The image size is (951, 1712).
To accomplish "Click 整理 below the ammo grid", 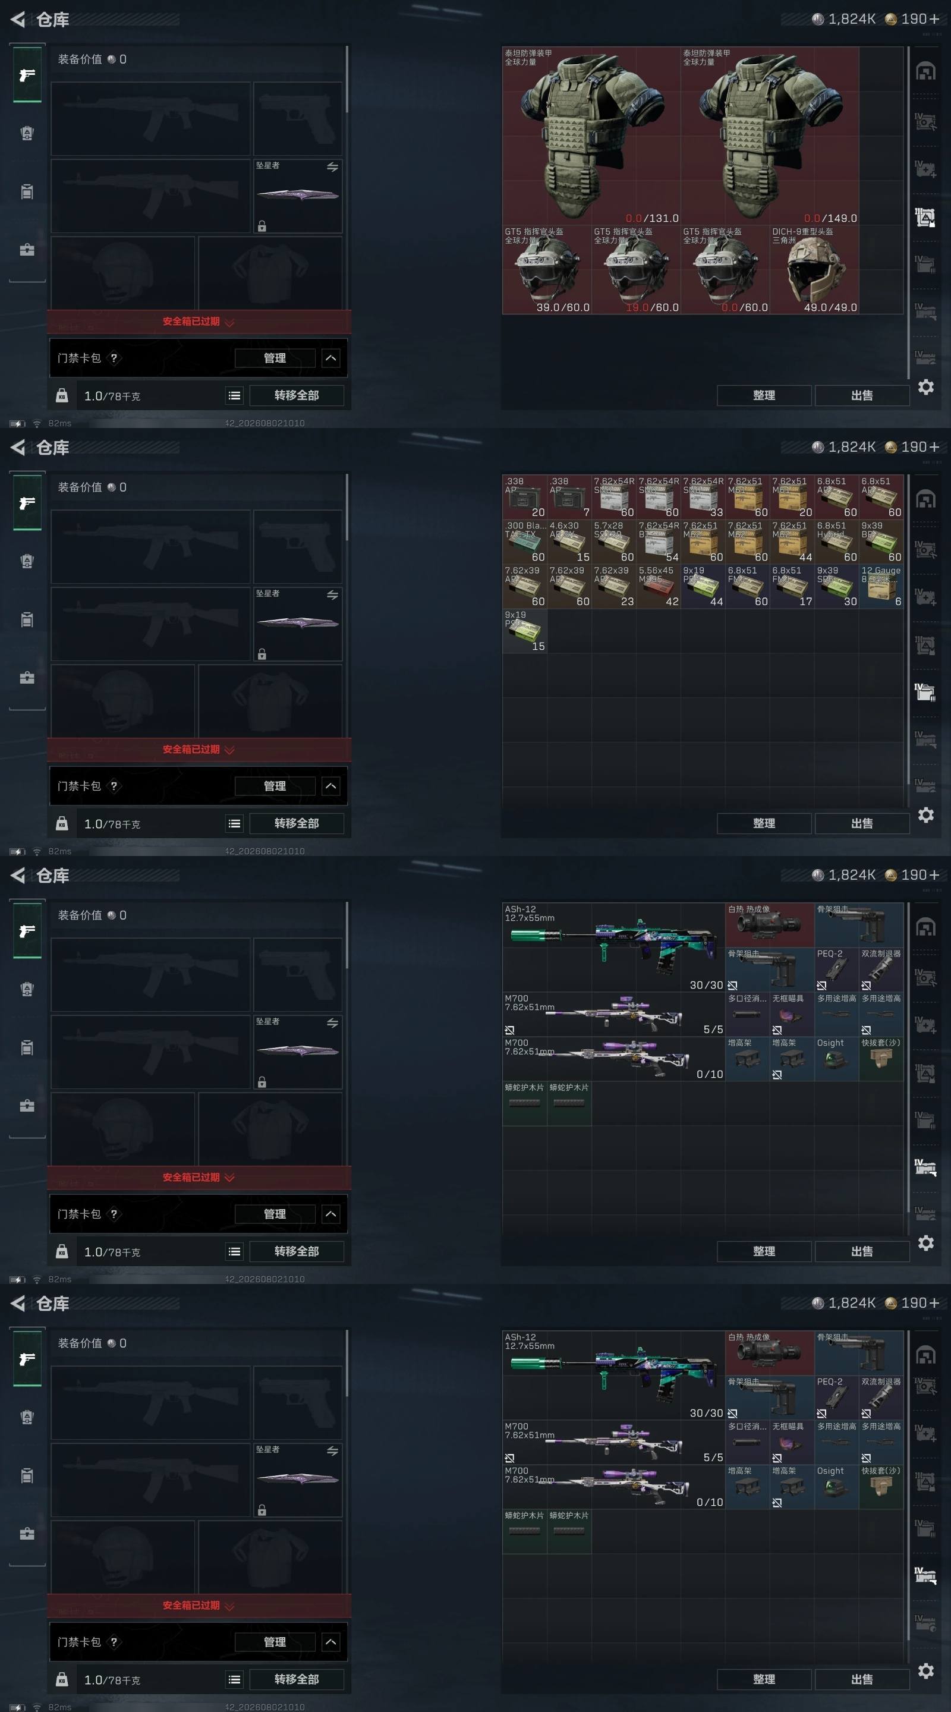I will point(764,823).
